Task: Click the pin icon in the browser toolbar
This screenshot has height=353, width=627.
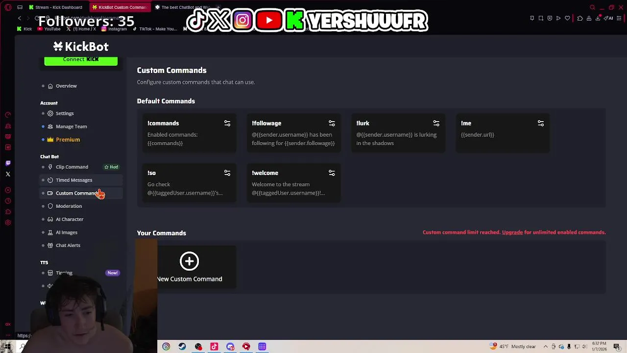Action: [532, 18]
